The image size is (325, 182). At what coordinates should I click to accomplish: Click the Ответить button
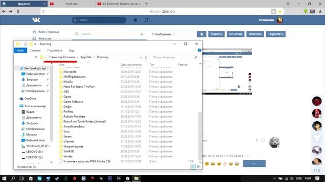click(x=255, y=34)
